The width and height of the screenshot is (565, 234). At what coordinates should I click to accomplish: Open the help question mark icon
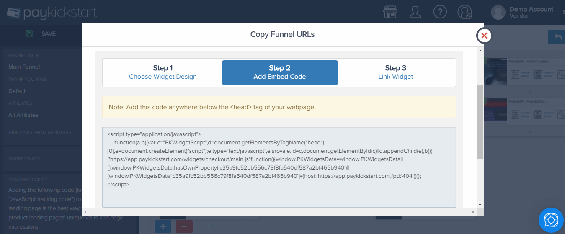tap(440, 12)
